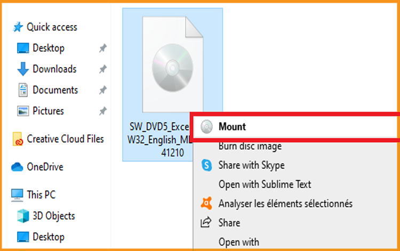
Task: Click the Avast icon to scan selected items
Action: [x=206, y=204]
